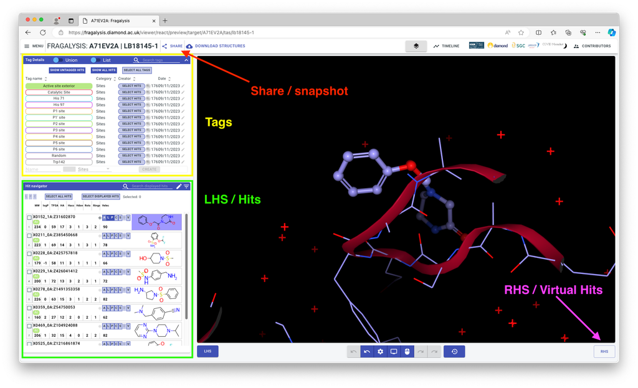Click the molecule thumbnail for X0152_1A

coord(156,222)
